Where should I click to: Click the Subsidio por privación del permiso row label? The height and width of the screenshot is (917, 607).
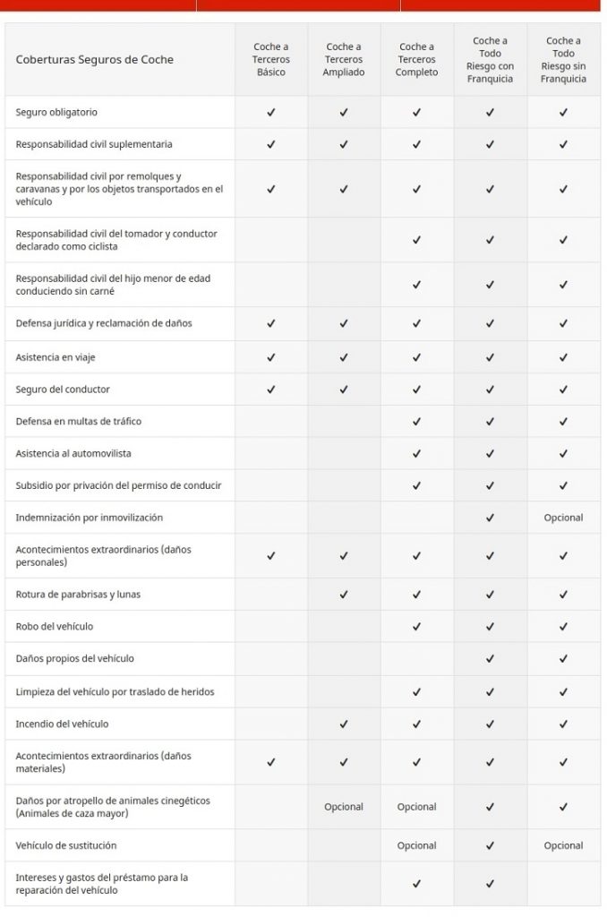pos(119,485)
